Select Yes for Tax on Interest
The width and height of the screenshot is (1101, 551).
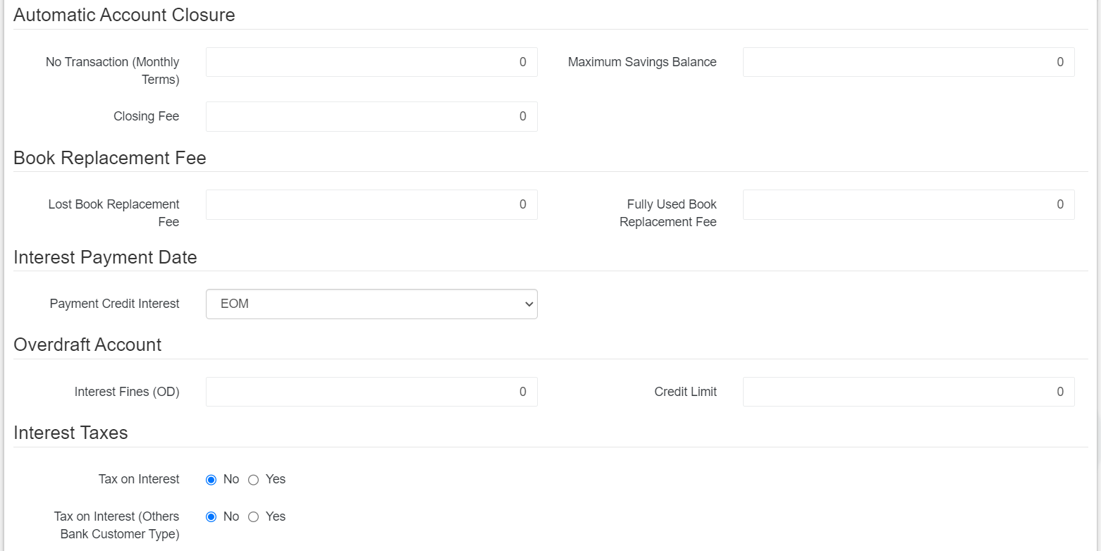254,480
